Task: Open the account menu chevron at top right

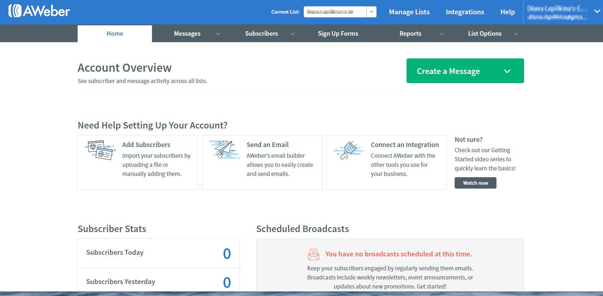Action: (597, 11)
